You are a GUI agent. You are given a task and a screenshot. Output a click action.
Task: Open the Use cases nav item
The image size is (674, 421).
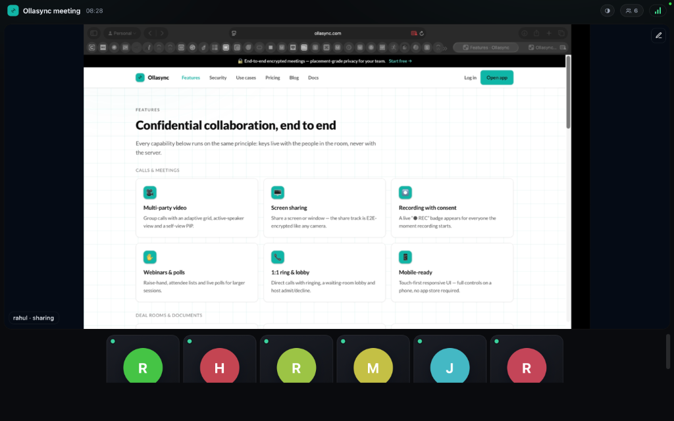(x=246, y=78)
